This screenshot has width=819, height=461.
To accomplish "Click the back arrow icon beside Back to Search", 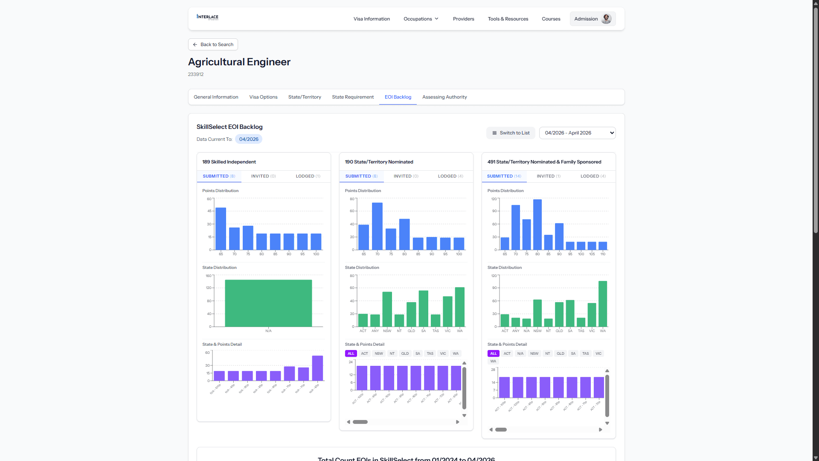I will [x=195, y=44].
